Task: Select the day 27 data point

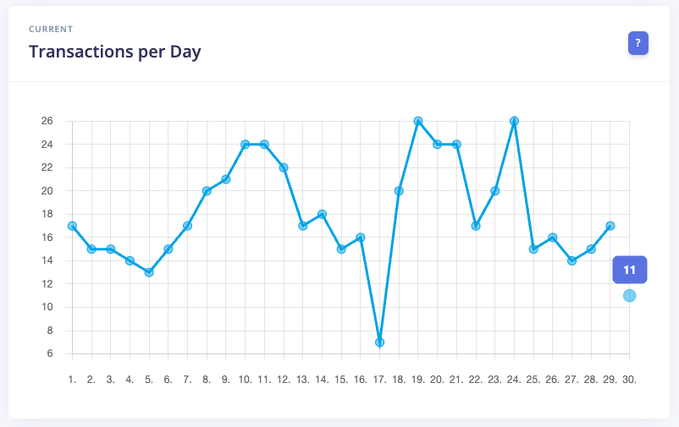Action: point(571,260)
